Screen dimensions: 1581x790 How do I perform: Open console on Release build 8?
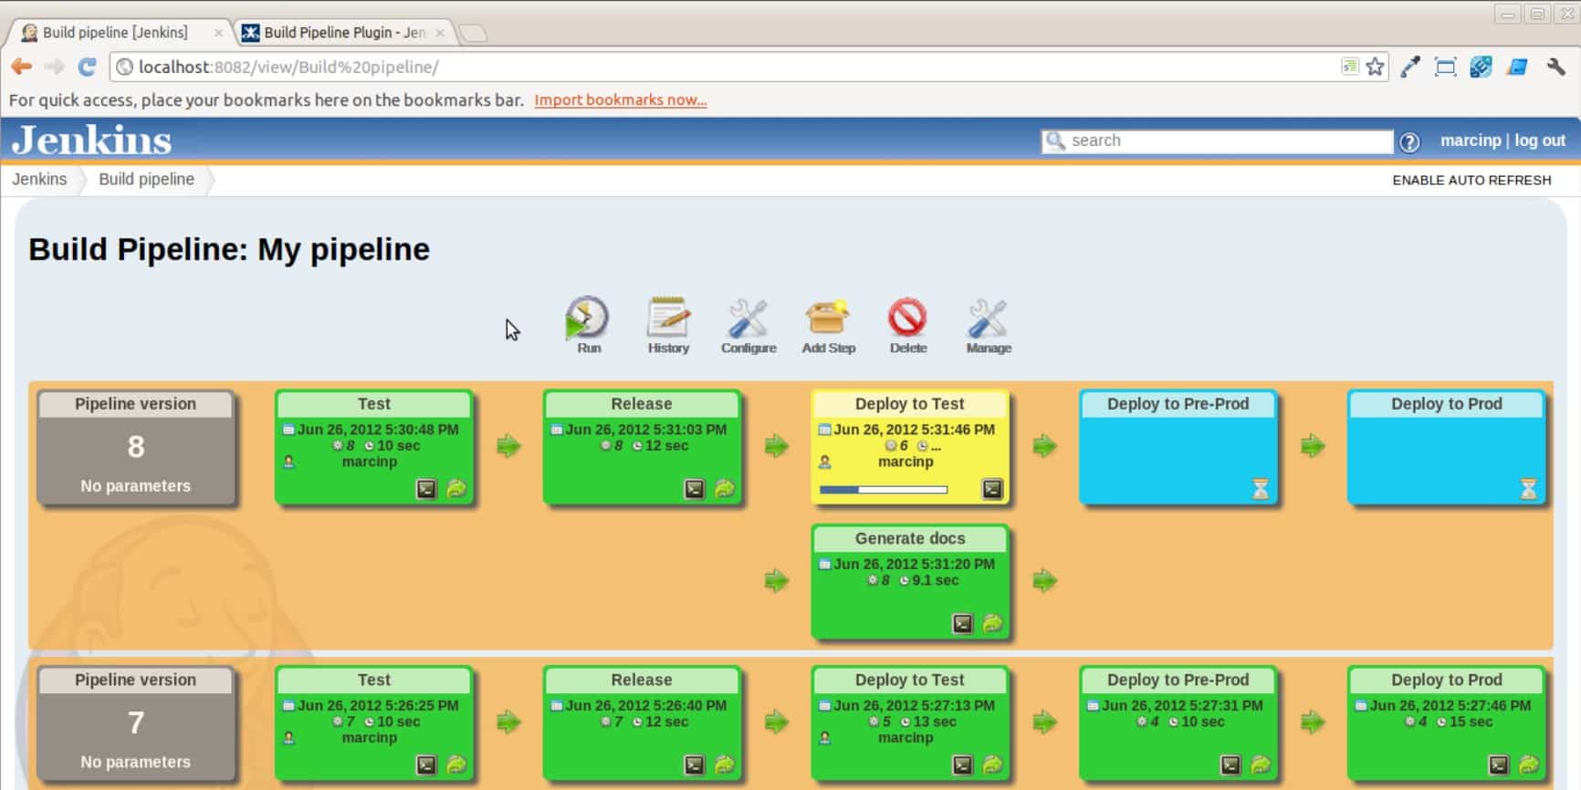[x=695, y=489]
